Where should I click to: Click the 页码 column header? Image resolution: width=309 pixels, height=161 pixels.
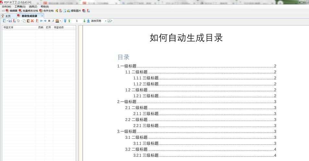[40, 27]
